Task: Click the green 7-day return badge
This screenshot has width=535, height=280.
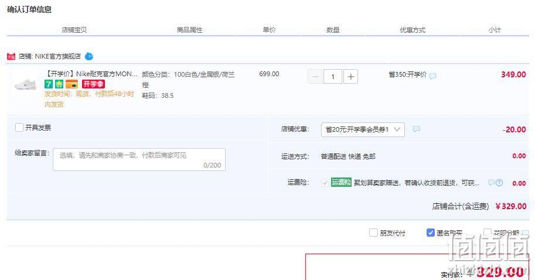Action: coord(49,84)
